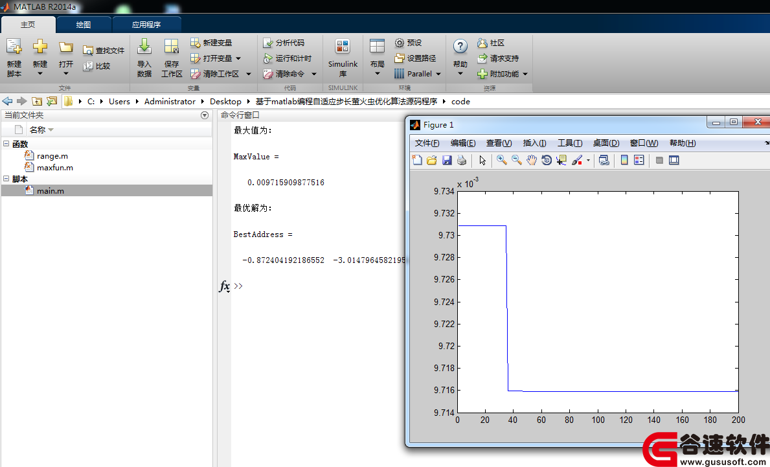The image size is (770, 467).
Task: Insert a colorbar in Figure 1
Action: click(624, 160)
